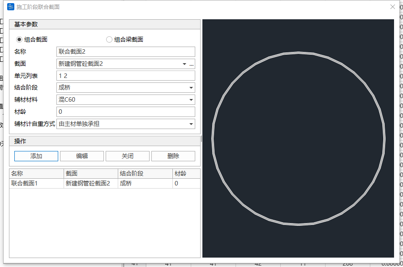Click the ellipsis browse button beside 截面
403x267 pixels.
coord(192,64)
